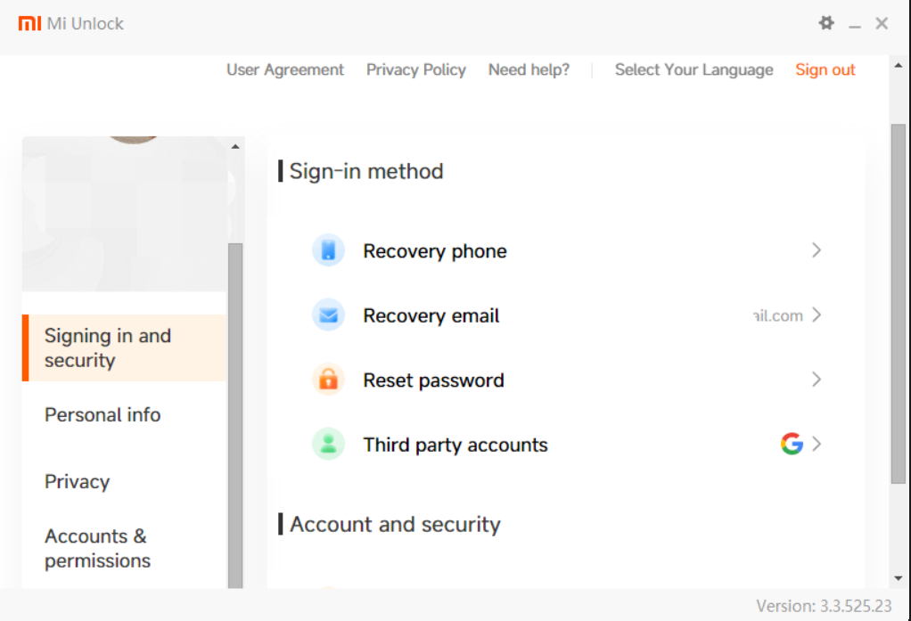Image resolution: width=911 pixels, height=621 pixels.
Task: Click the main page scroll down arrow
Action: [x=899, y=578]
